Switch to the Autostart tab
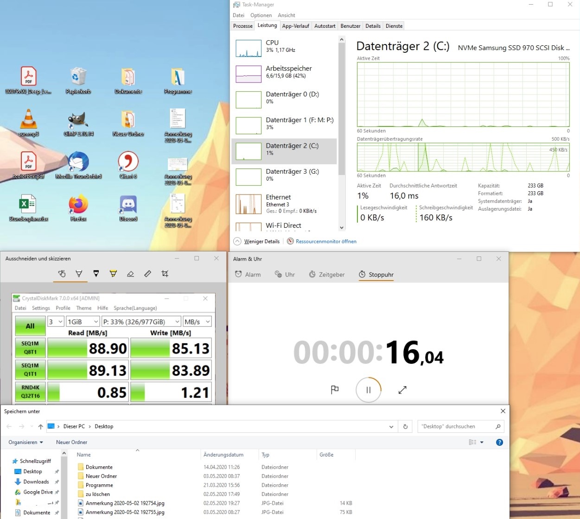The width and height of the screenshot is (580, 519). 325,26
